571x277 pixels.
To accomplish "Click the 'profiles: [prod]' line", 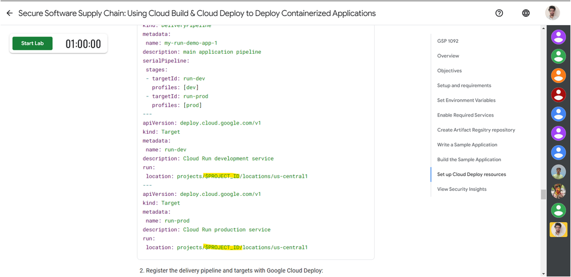I will click(x=177, y=105).
